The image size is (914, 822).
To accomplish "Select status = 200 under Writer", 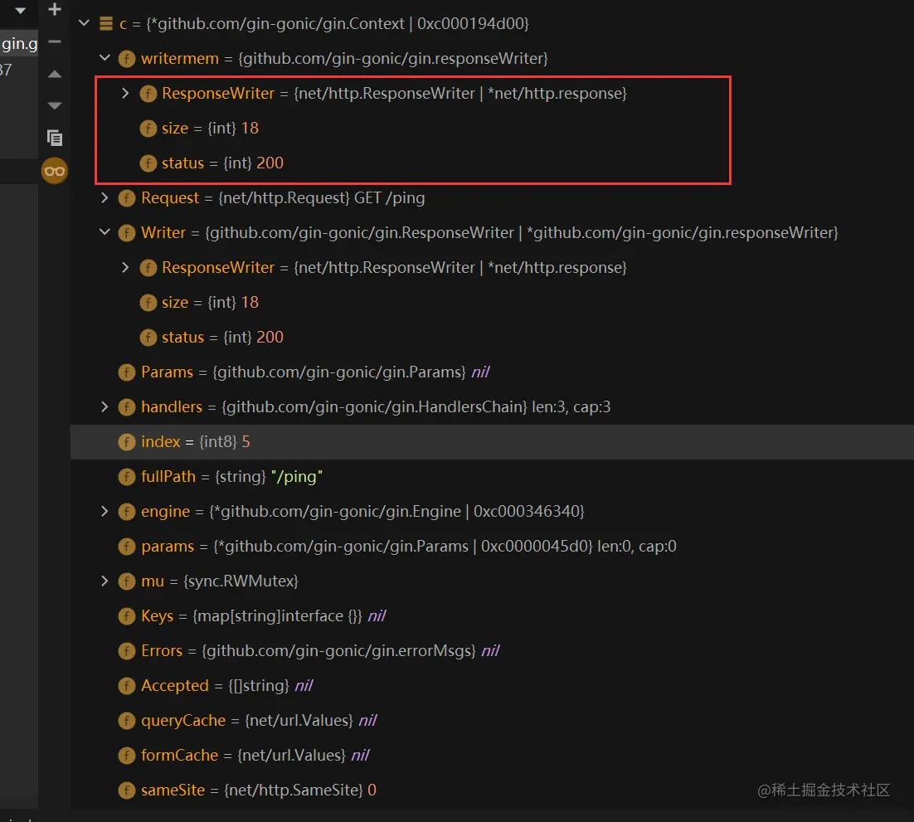I will 492,337.
